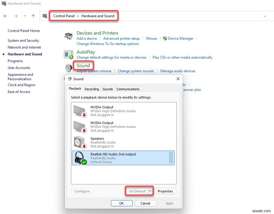
Task: Switch to the Communications tab
Action: click(x=128, y=89)
